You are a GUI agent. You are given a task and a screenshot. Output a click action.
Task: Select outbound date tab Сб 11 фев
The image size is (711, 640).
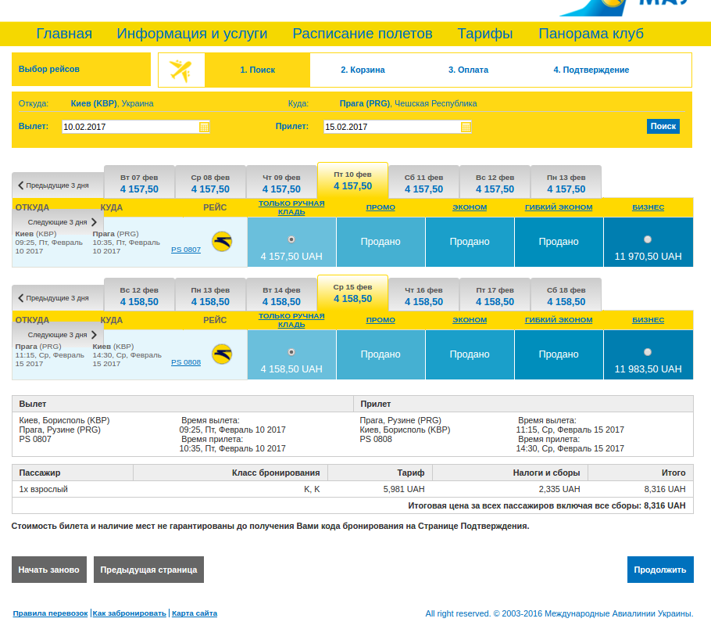point(424,183)
